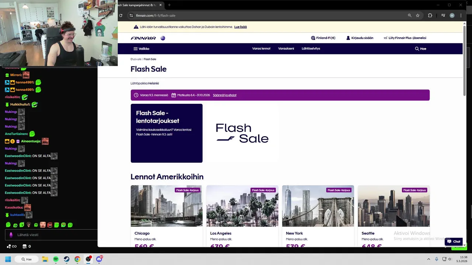Screen dimensions: 472x265
Task: Open Spotify from the taskbar
Action: click(x=56, y=259)
